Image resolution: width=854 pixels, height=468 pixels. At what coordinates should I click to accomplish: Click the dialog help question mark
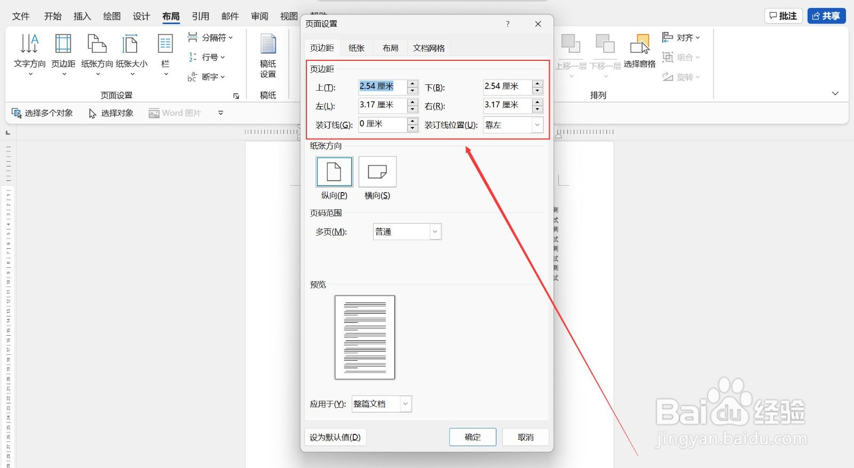tap(508, 24)
